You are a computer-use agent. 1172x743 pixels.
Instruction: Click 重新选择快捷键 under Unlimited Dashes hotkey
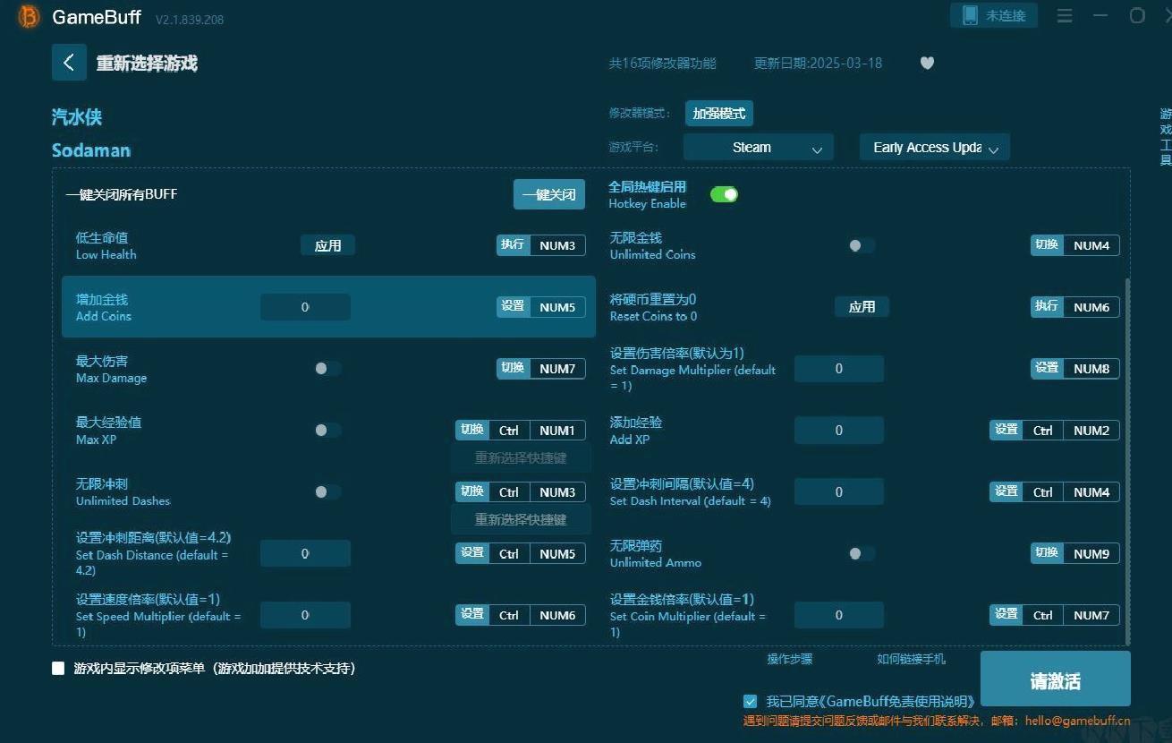[521, 519]
